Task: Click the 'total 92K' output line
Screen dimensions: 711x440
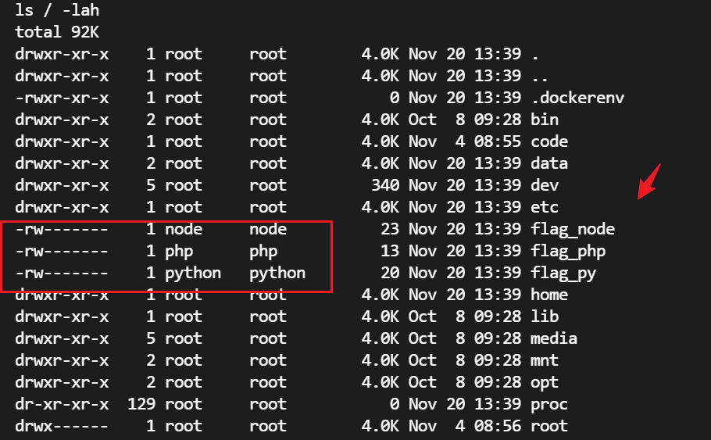Action: (x=57, y=33)
